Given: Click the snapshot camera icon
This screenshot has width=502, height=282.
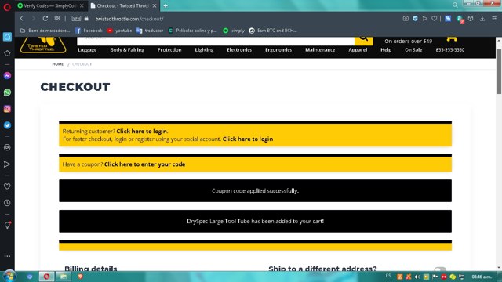Looking at the screenshot, I should [406, 19].
